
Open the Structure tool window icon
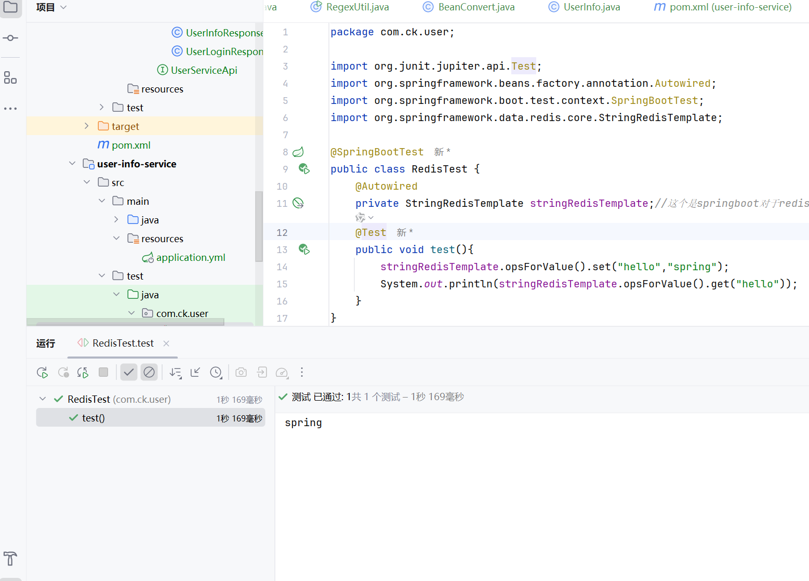10,78
